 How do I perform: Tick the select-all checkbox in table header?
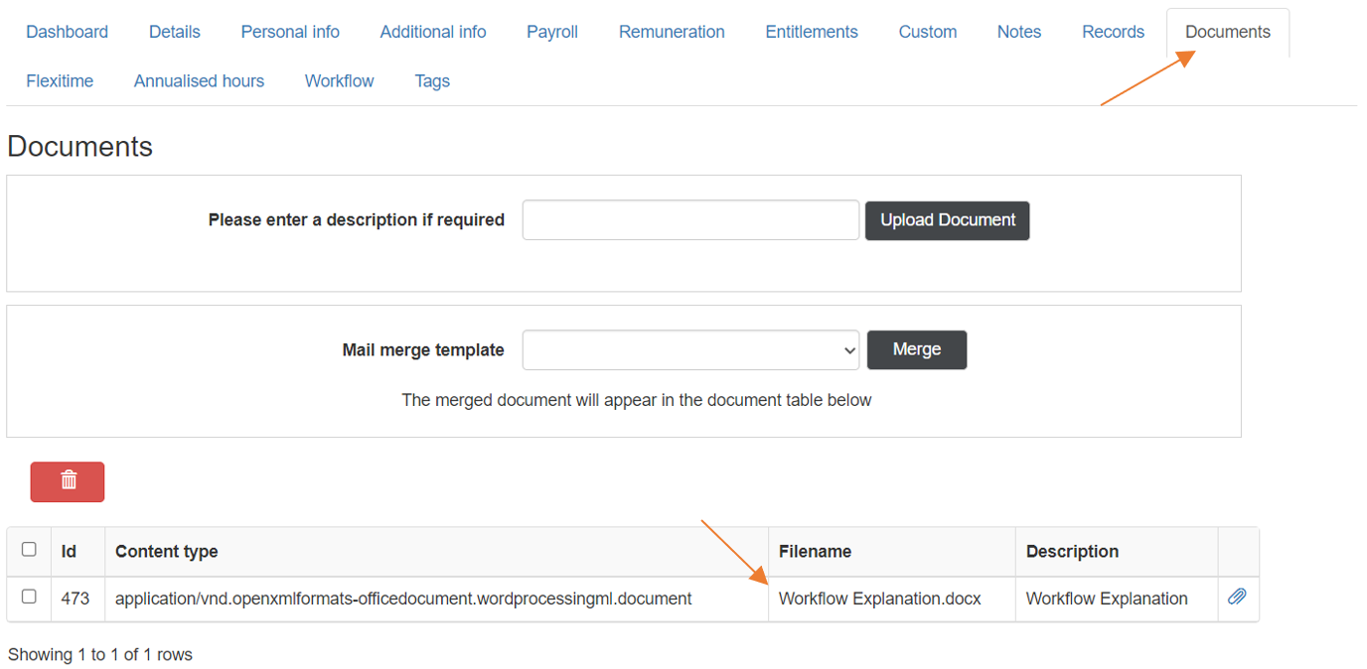29,550
